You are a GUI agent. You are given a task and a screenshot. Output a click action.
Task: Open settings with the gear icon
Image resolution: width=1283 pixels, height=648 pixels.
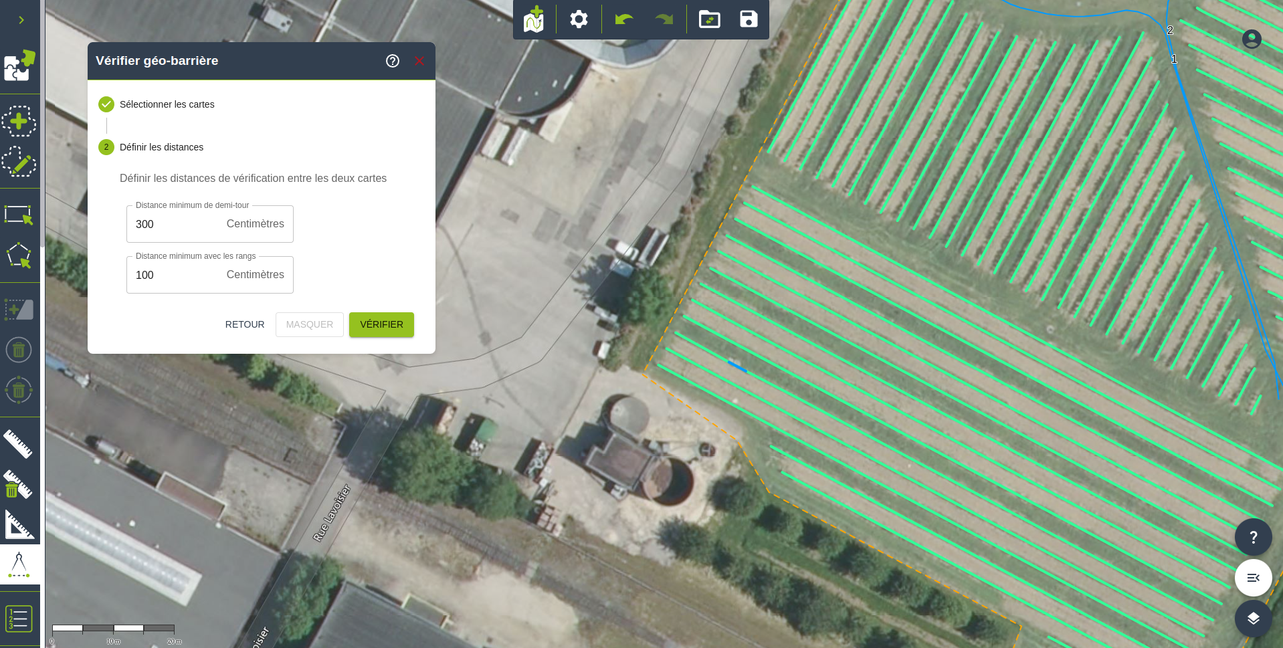click(x=579, y=19)
